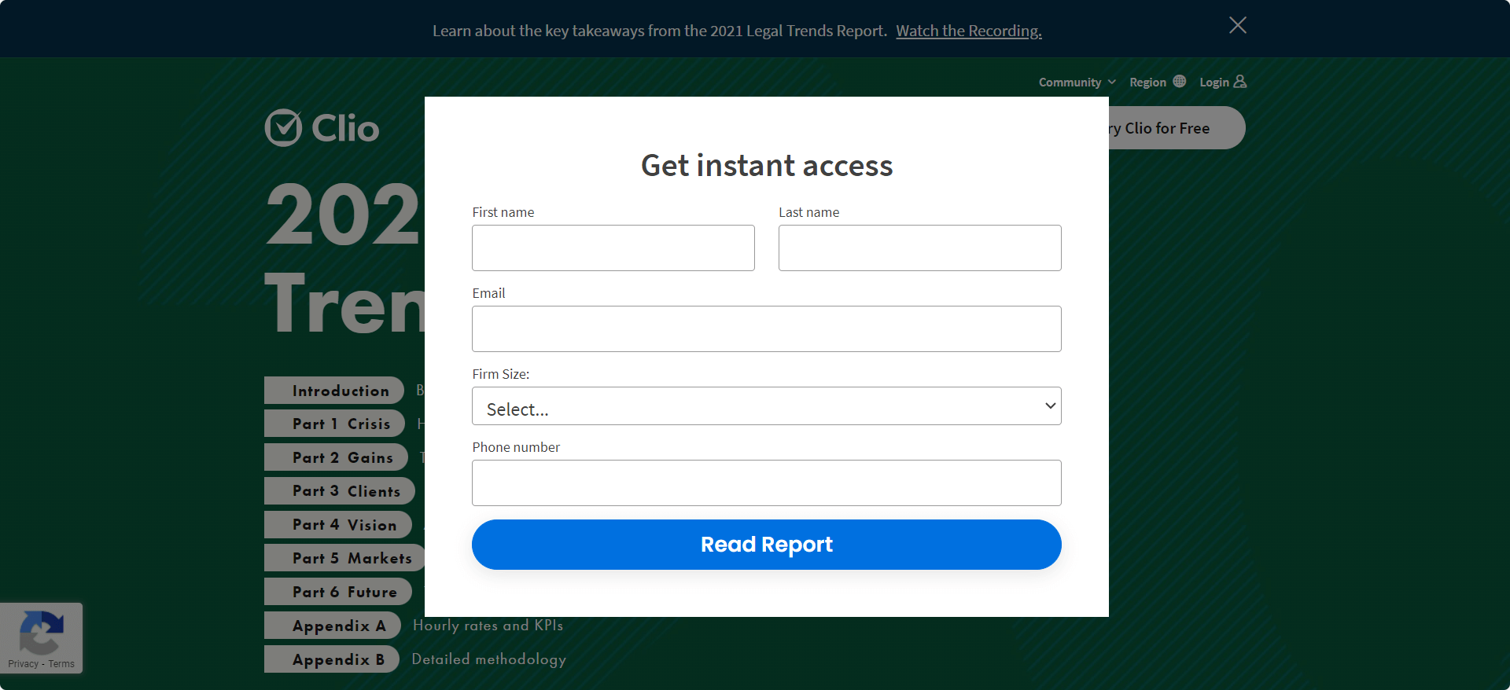Open the reCAPTCHA Privacy link
Image resolution: width=1510 pixels, height=690 pixels.
[x=23, y=664]
